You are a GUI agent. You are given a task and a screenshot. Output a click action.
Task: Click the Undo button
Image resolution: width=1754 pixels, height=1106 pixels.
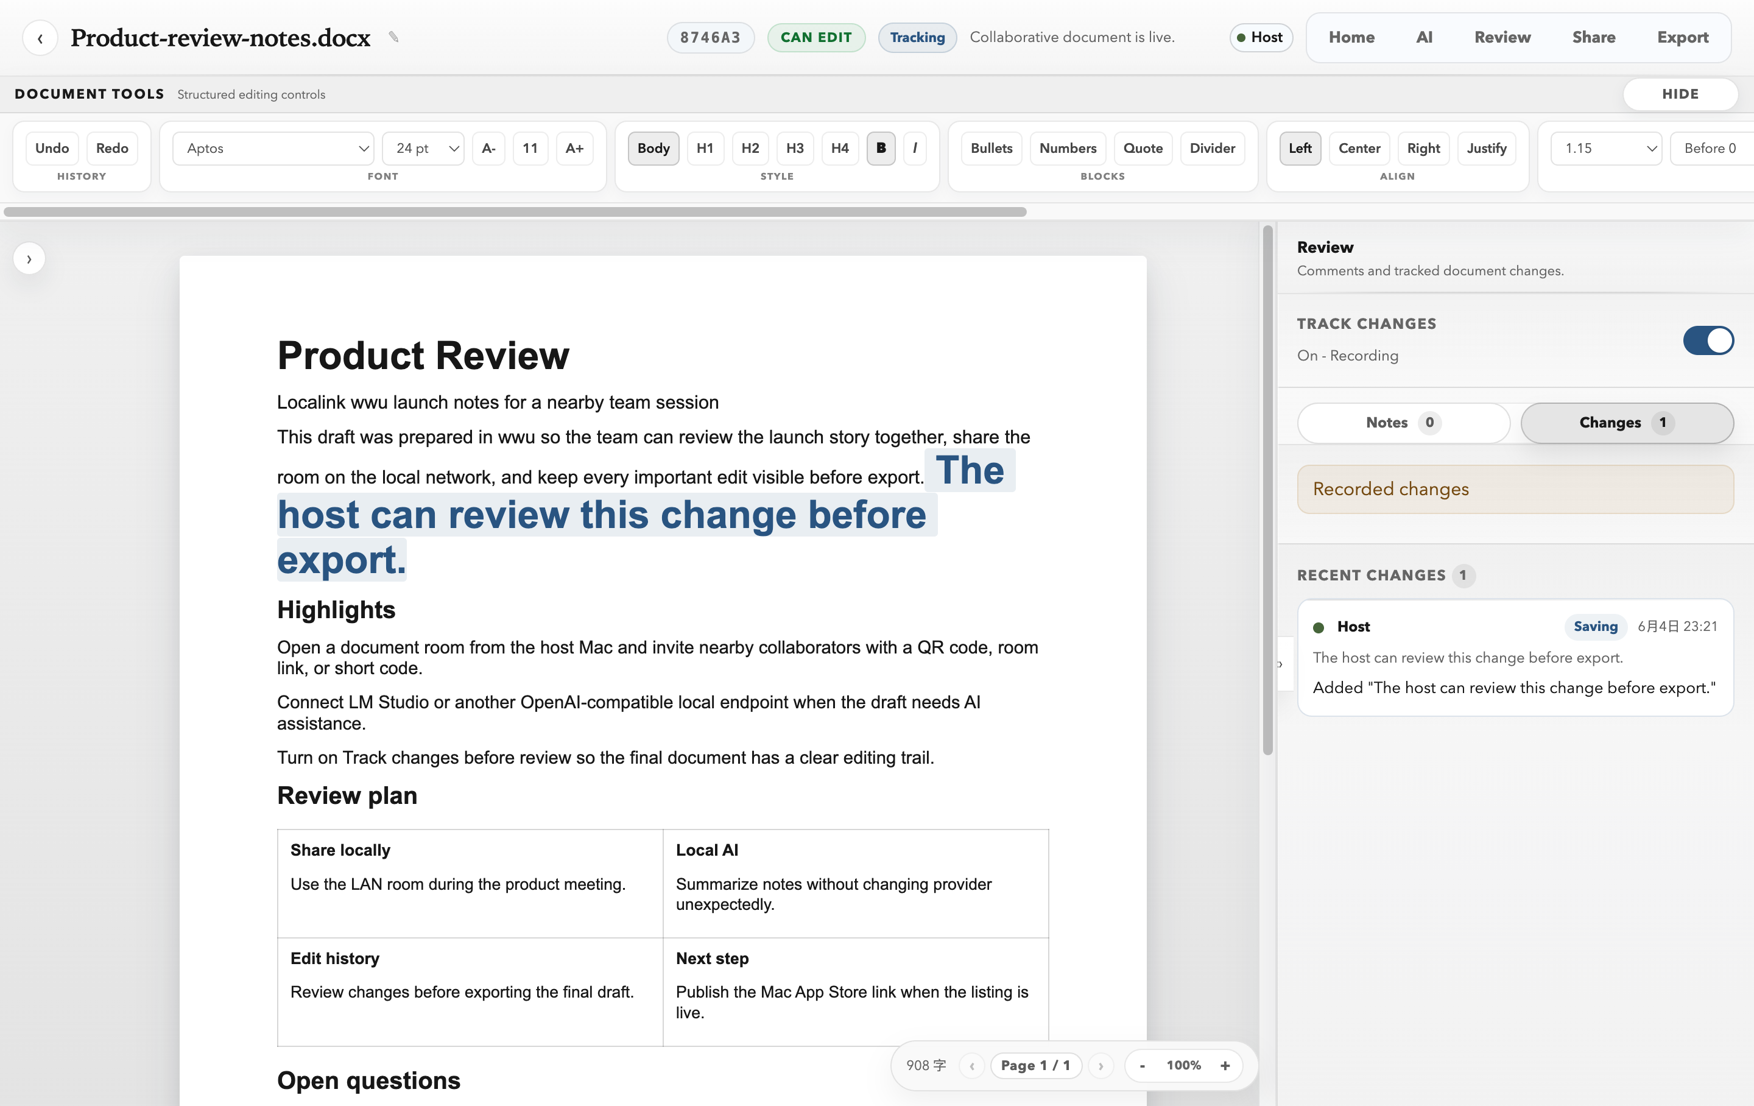[x=52, y=148]
